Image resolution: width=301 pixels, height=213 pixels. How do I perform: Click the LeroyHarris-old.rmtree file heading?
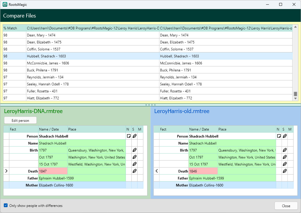click(x=182, y=111)
